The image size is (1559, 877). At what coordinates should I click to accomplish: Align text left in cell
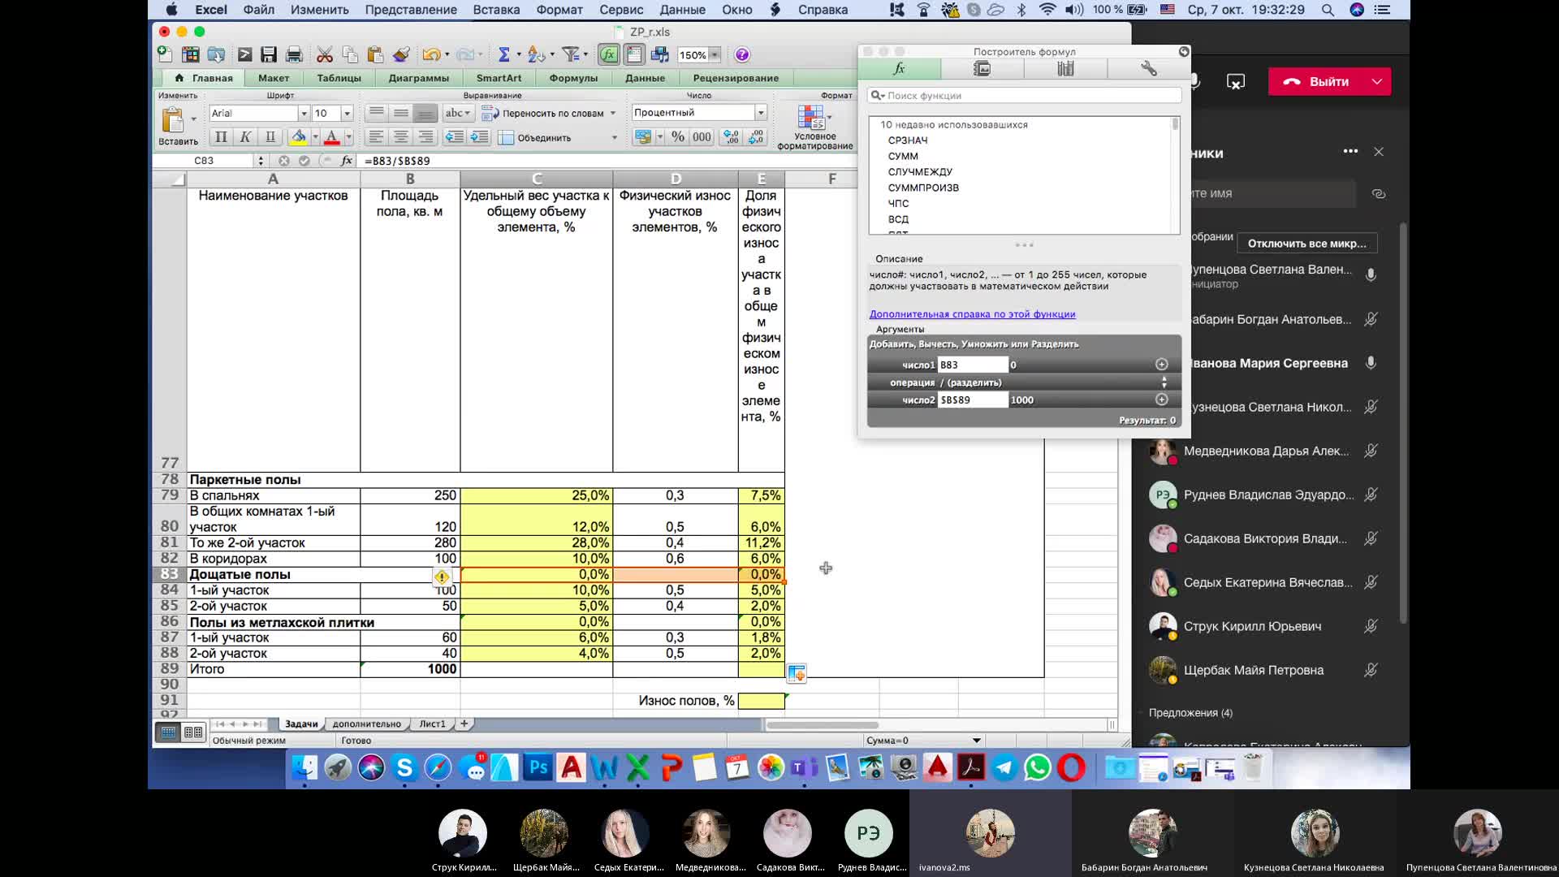tap(376, 137)
